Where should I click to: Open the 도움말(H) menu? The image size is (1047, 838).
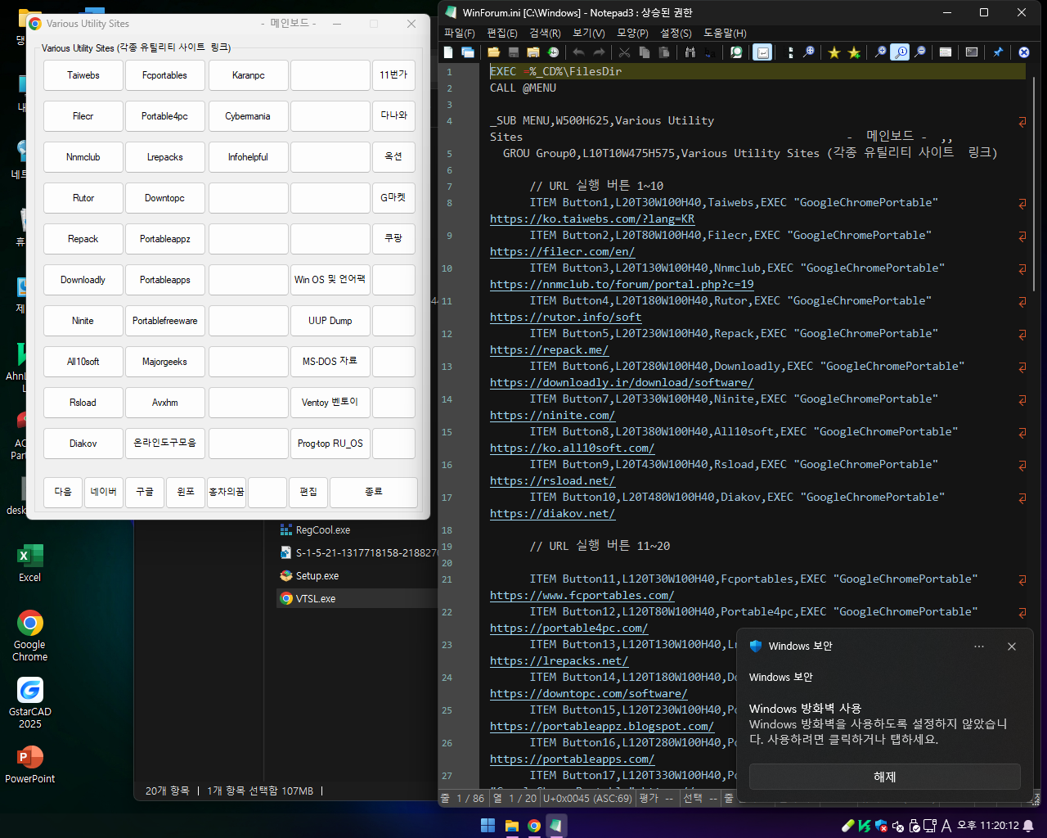point(725,34)
